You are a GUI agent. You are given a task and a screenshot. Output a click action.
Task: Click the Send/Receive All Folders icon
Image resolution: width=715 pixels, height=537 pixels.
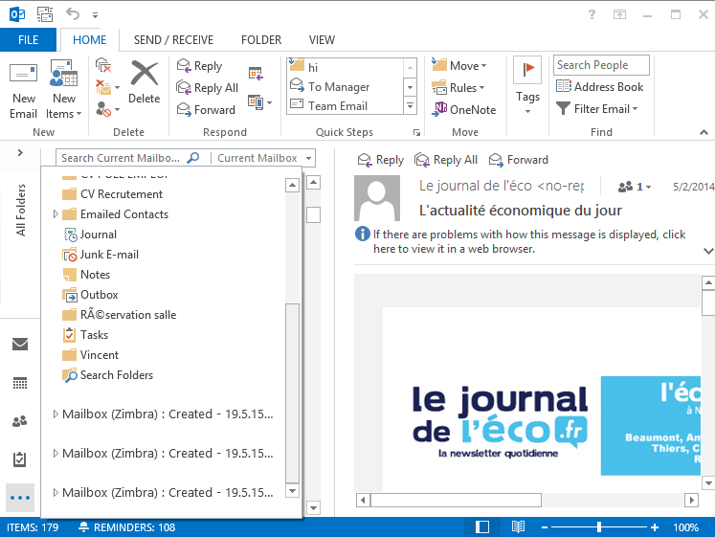(45, 14)
